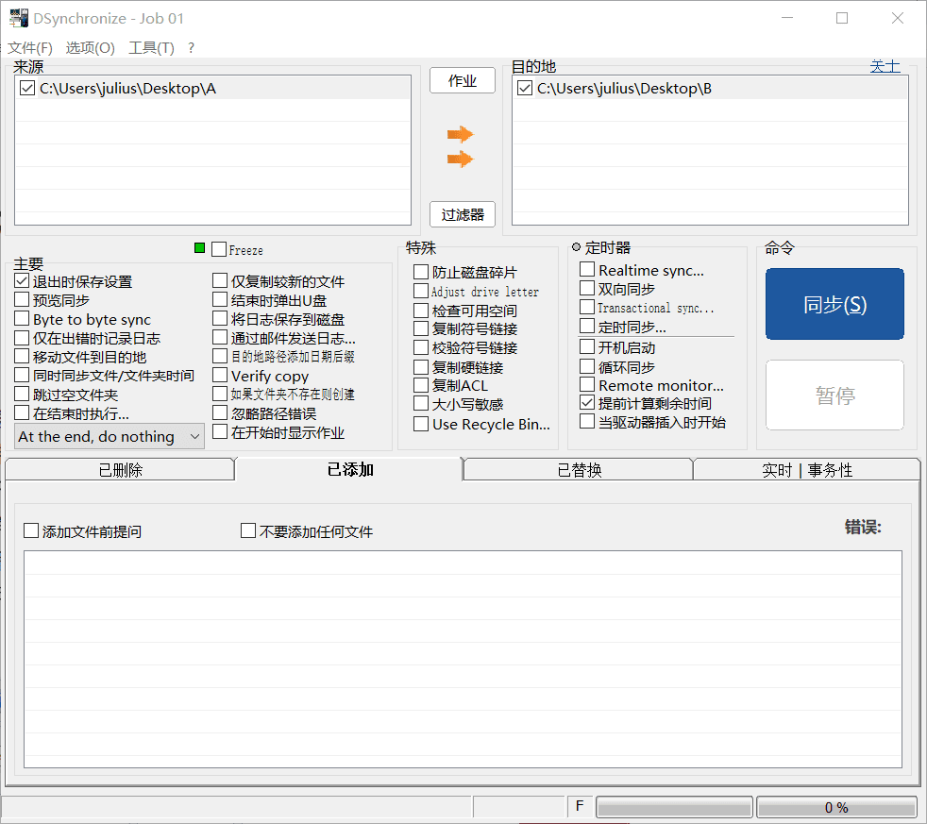Uncheck the destination path C:\Users\julius\Desktop\B

524,86
